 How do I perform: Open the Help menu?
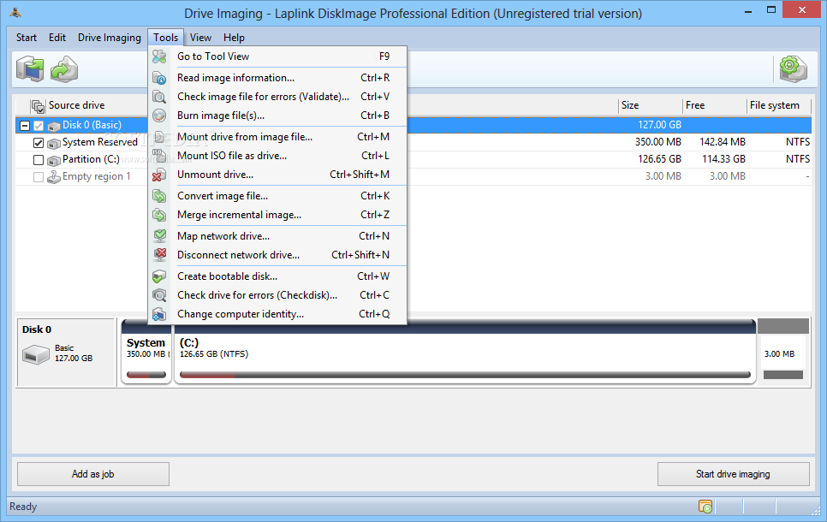[x=234, y=38]
